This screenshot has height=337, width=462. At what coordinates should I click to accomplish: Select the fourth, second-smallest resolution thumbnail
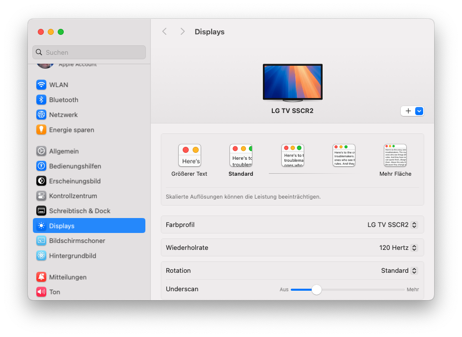pyautogui.click(x=344, y=155)
